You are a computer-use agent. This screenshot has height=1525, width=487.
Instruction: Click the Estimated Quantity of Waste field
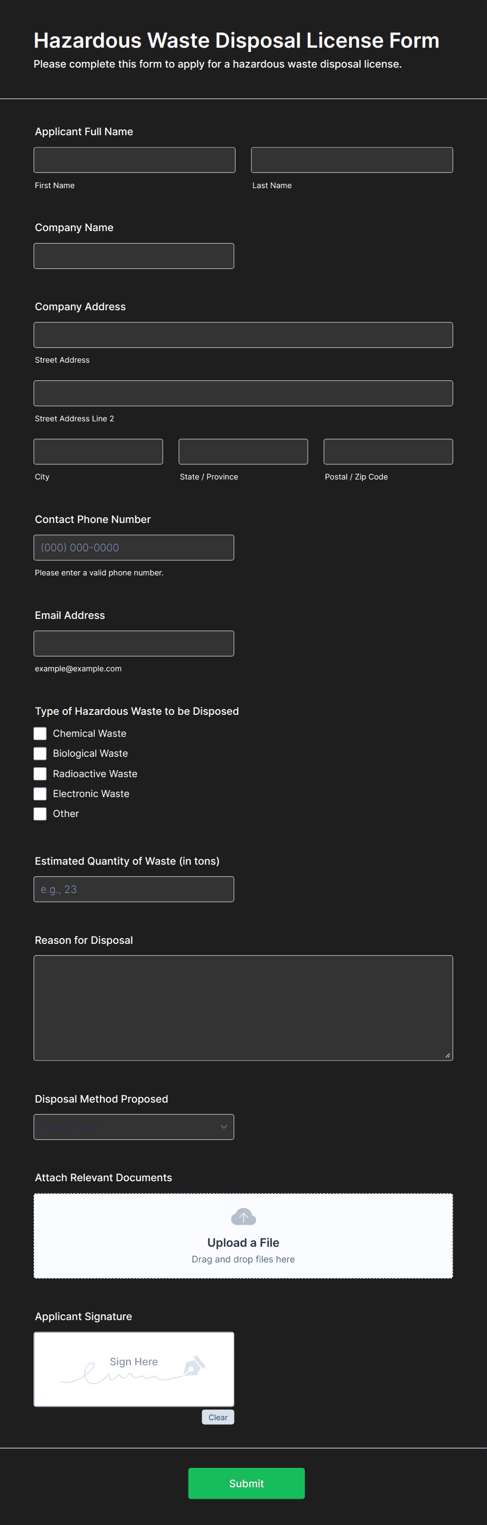point(134,889)
